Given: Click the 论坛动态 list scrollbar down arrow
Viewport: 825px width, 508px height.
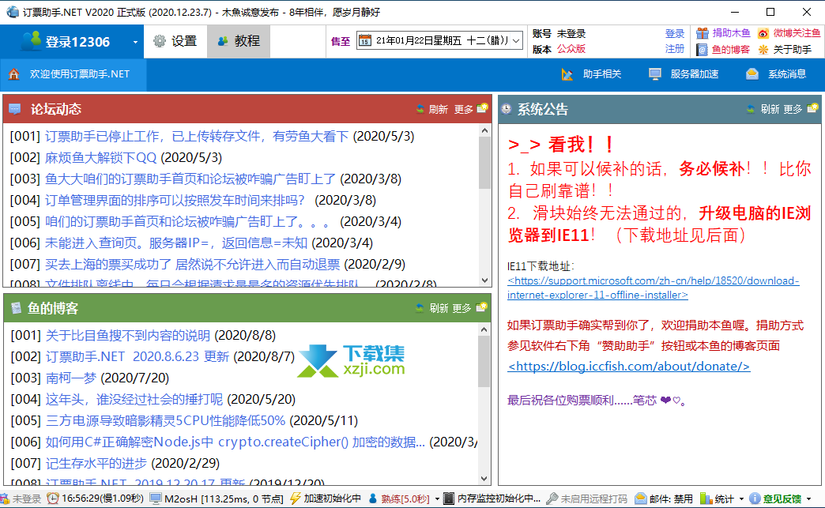Looking at the screenshot, I should (484, 280).
